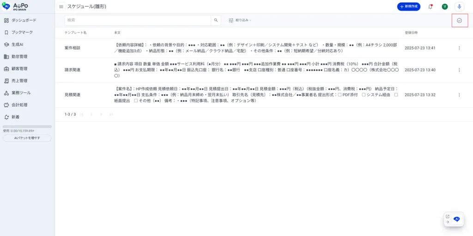473x236 pixels.
Task: Open the hamburger menu beside スケジュール(雛形)
Action: (x=61, y=6)
